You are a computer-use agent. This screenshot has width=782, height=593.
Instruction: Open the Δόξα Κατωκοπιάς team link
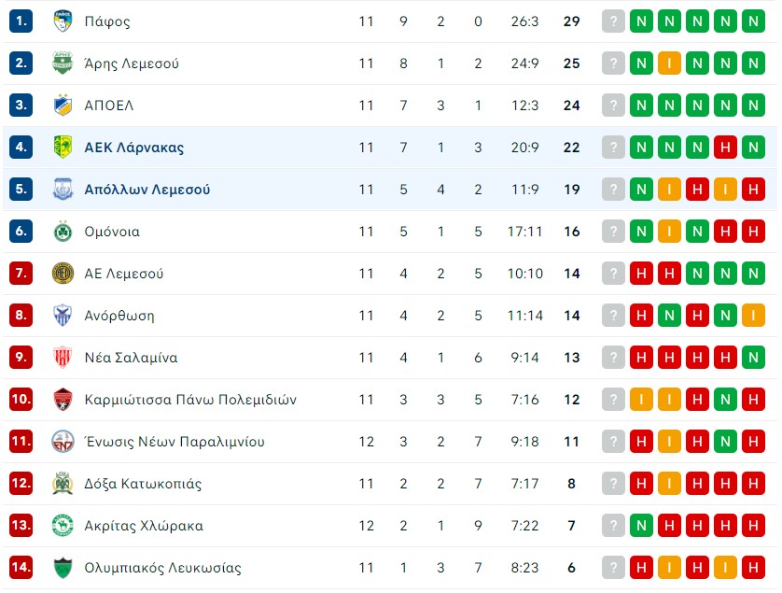[143, 484]
